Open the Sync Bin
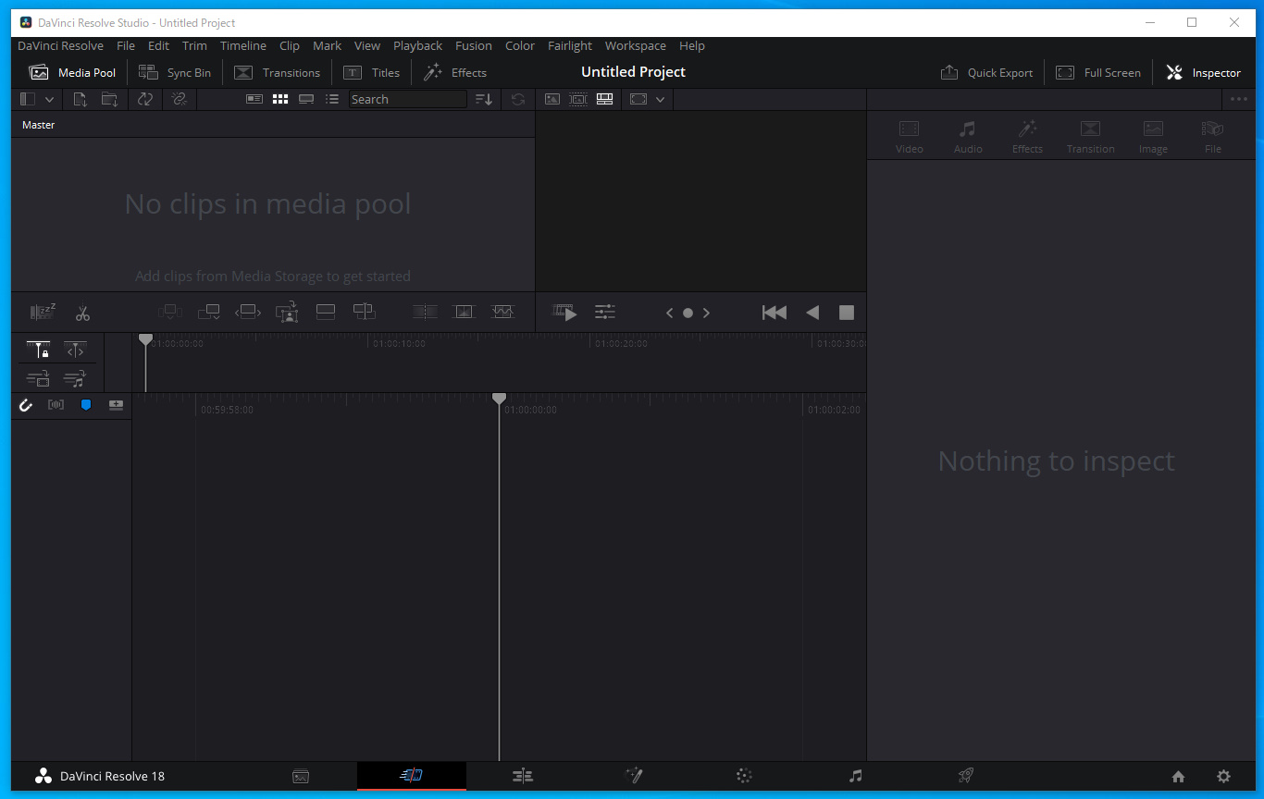Viewport: 1264px width, 799px height. pyautogui.click(x=175, y=71)
